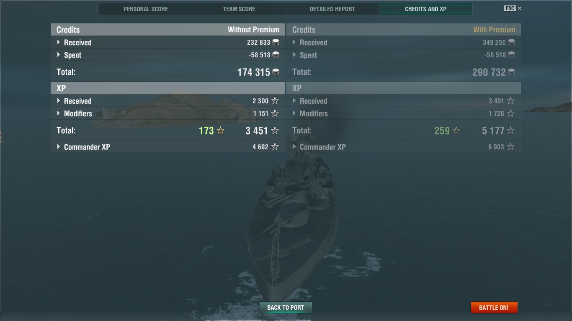572x321 pixels.
Task: Click the Back to Port button
Action: coord(286,307)
